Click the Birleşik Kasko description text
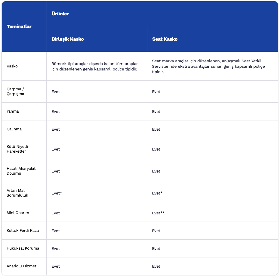The image size is (280, 277). [95, 66]
